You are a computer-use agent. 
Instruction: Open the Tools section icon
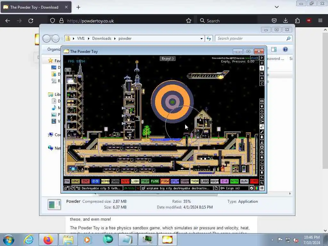262,168
